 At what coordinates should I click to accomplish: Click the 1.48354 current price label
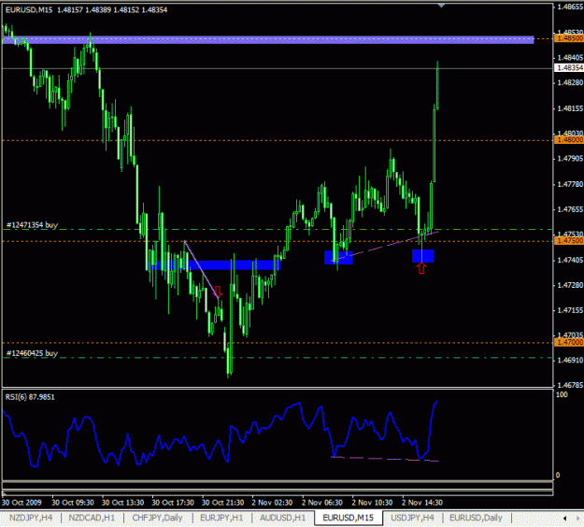pos(569,67)
